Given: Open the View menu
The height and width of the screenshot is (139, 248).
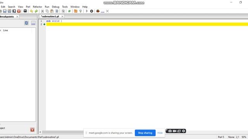Looking at the screenshot, I should 21,7.
